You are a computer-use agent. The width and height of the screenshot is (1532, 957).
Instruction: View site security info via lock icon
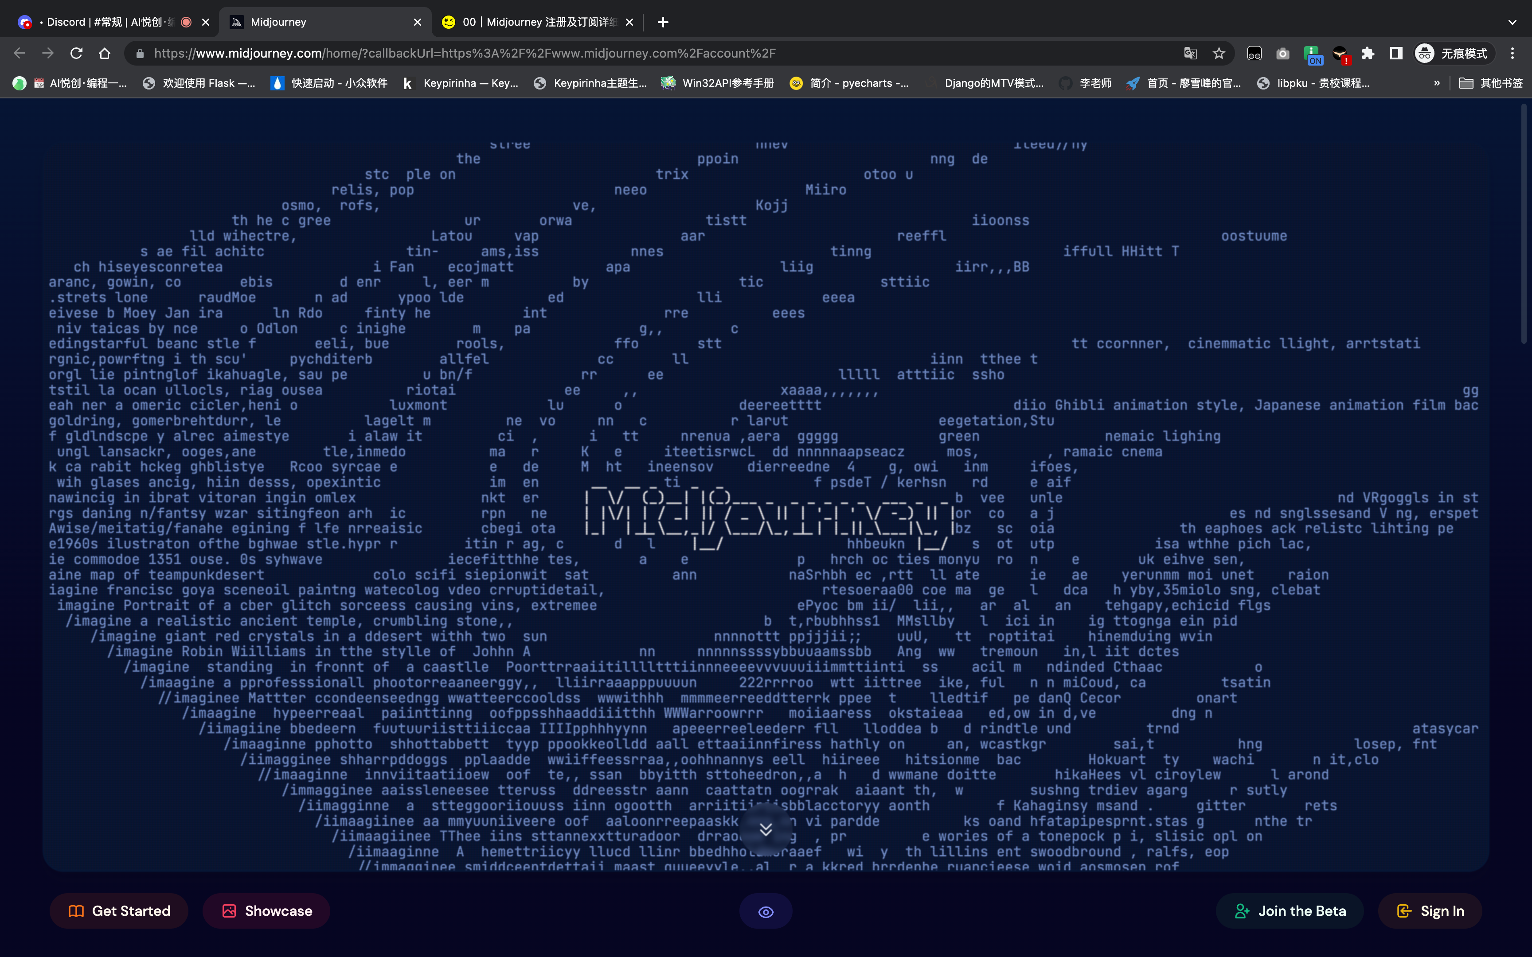[140, 53]
